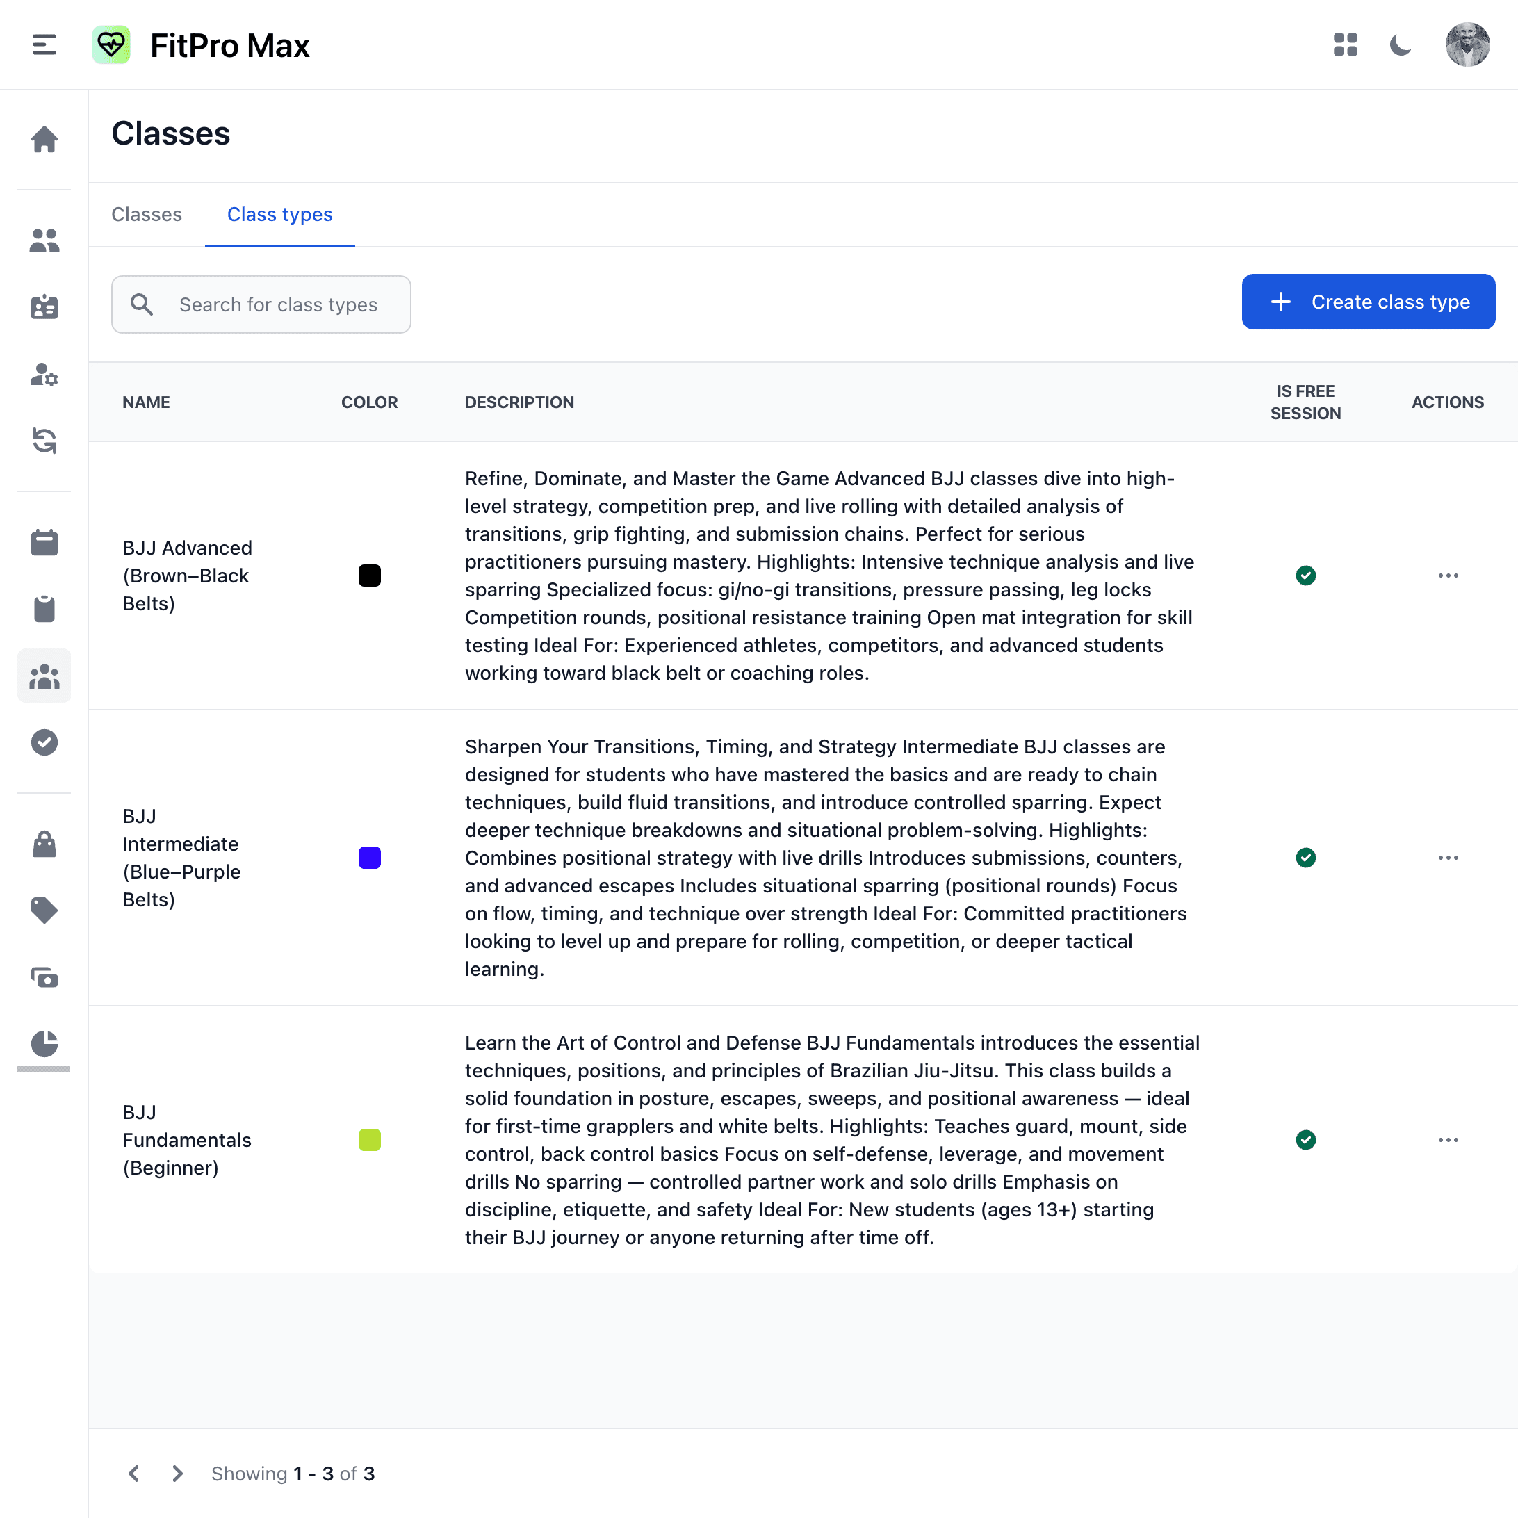This screenshot has height=1518, width=1518.
Task: Open the pie chart reports icon
Action: (x=44, y=1043)
